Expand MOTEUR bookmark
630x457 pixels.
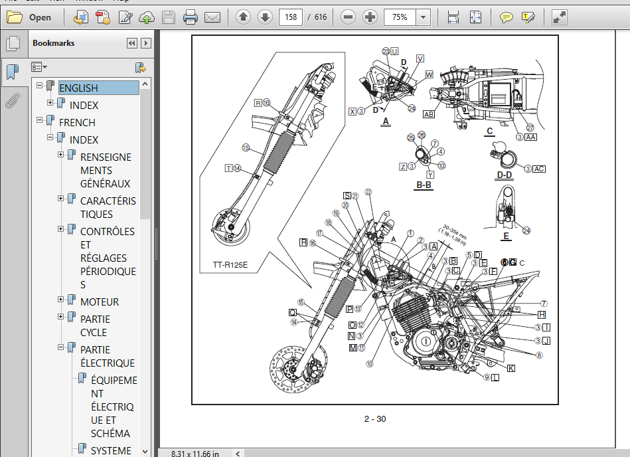tap(60, 299)
